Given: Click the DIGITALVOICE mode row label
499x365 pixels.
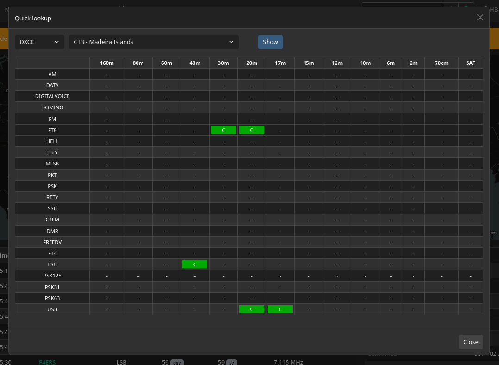Looking at the screenshot, I should tap(52, 96).
